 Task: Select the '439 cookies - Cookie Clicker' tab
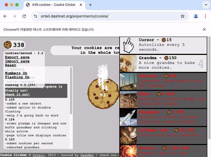point(54,5)
